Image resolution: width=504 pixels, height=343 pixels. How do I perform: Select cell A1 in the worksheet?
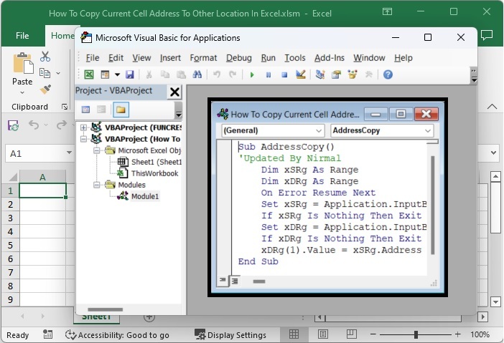pos(43,190)
